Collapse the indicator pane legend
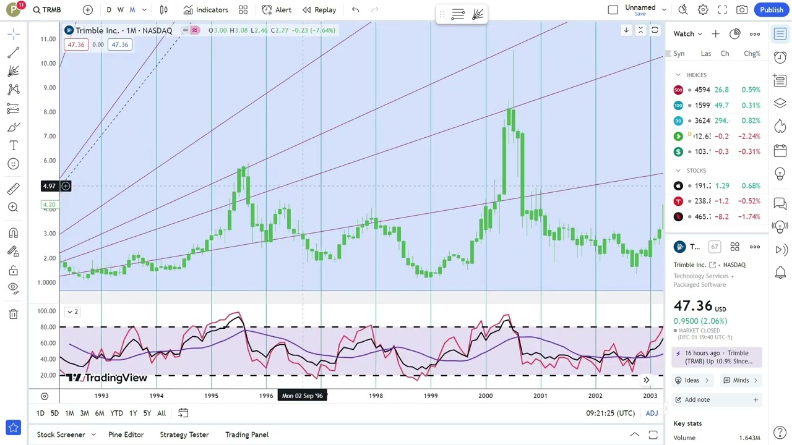Viewport: 792px width, 445px height. (72, 311)
